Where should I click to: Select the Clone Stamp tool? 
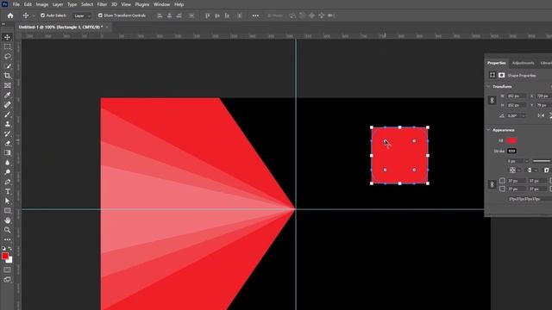[x=7, y=124]
